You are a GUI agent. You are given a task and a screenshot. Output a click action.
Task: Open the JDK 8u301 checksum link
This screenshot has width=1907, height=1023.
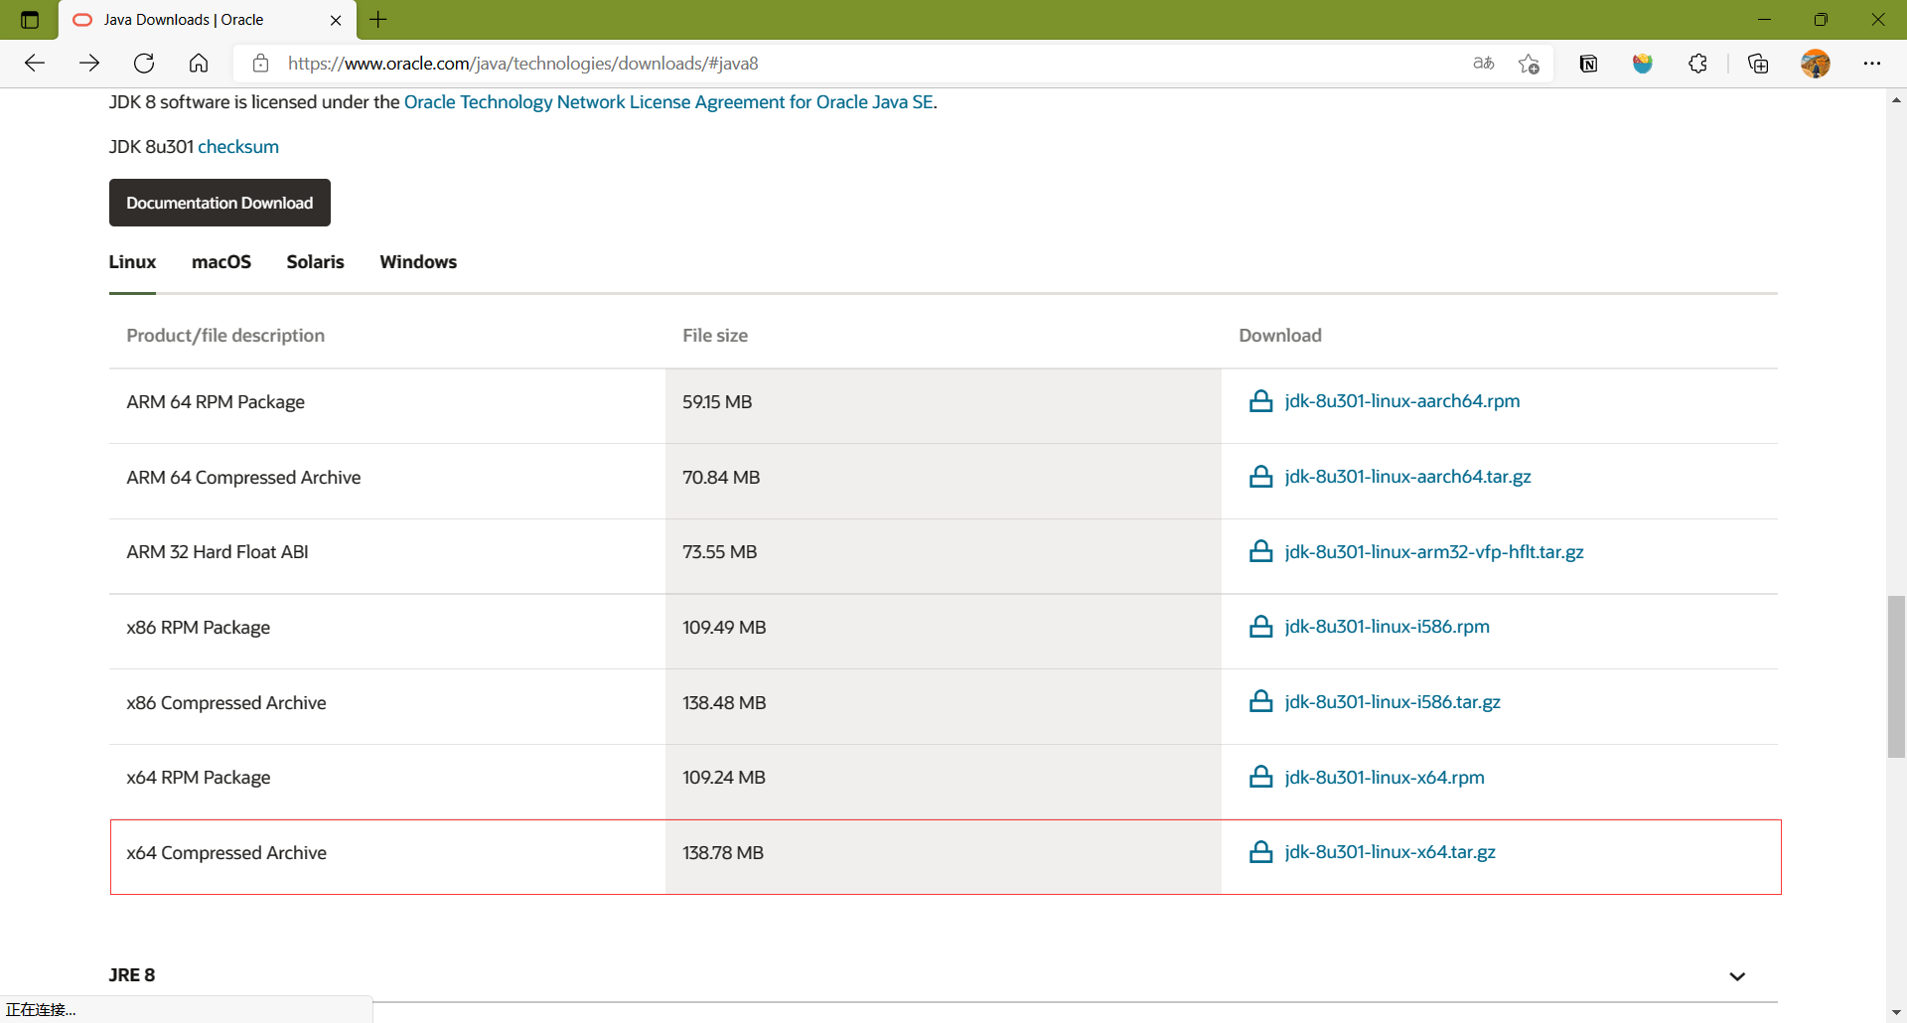point(238,147)
